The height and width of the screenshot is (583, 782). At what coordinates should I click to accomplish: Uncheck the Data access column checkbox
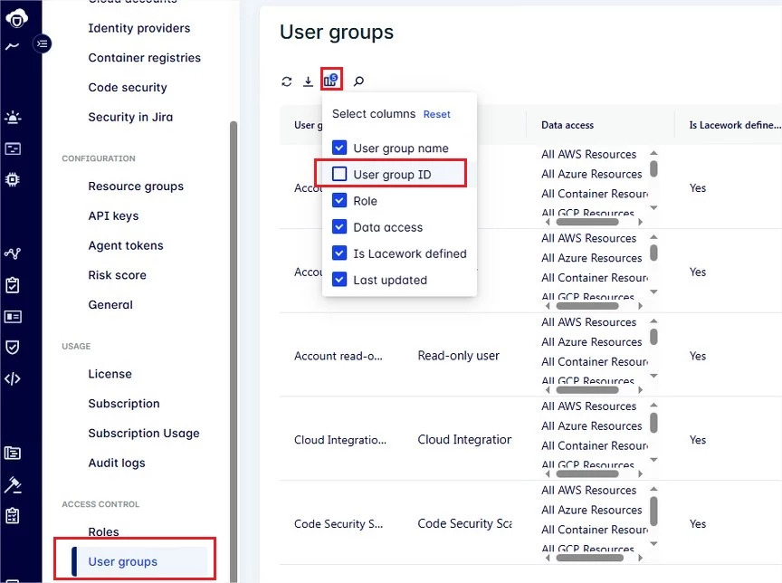(x=339, y=227)
